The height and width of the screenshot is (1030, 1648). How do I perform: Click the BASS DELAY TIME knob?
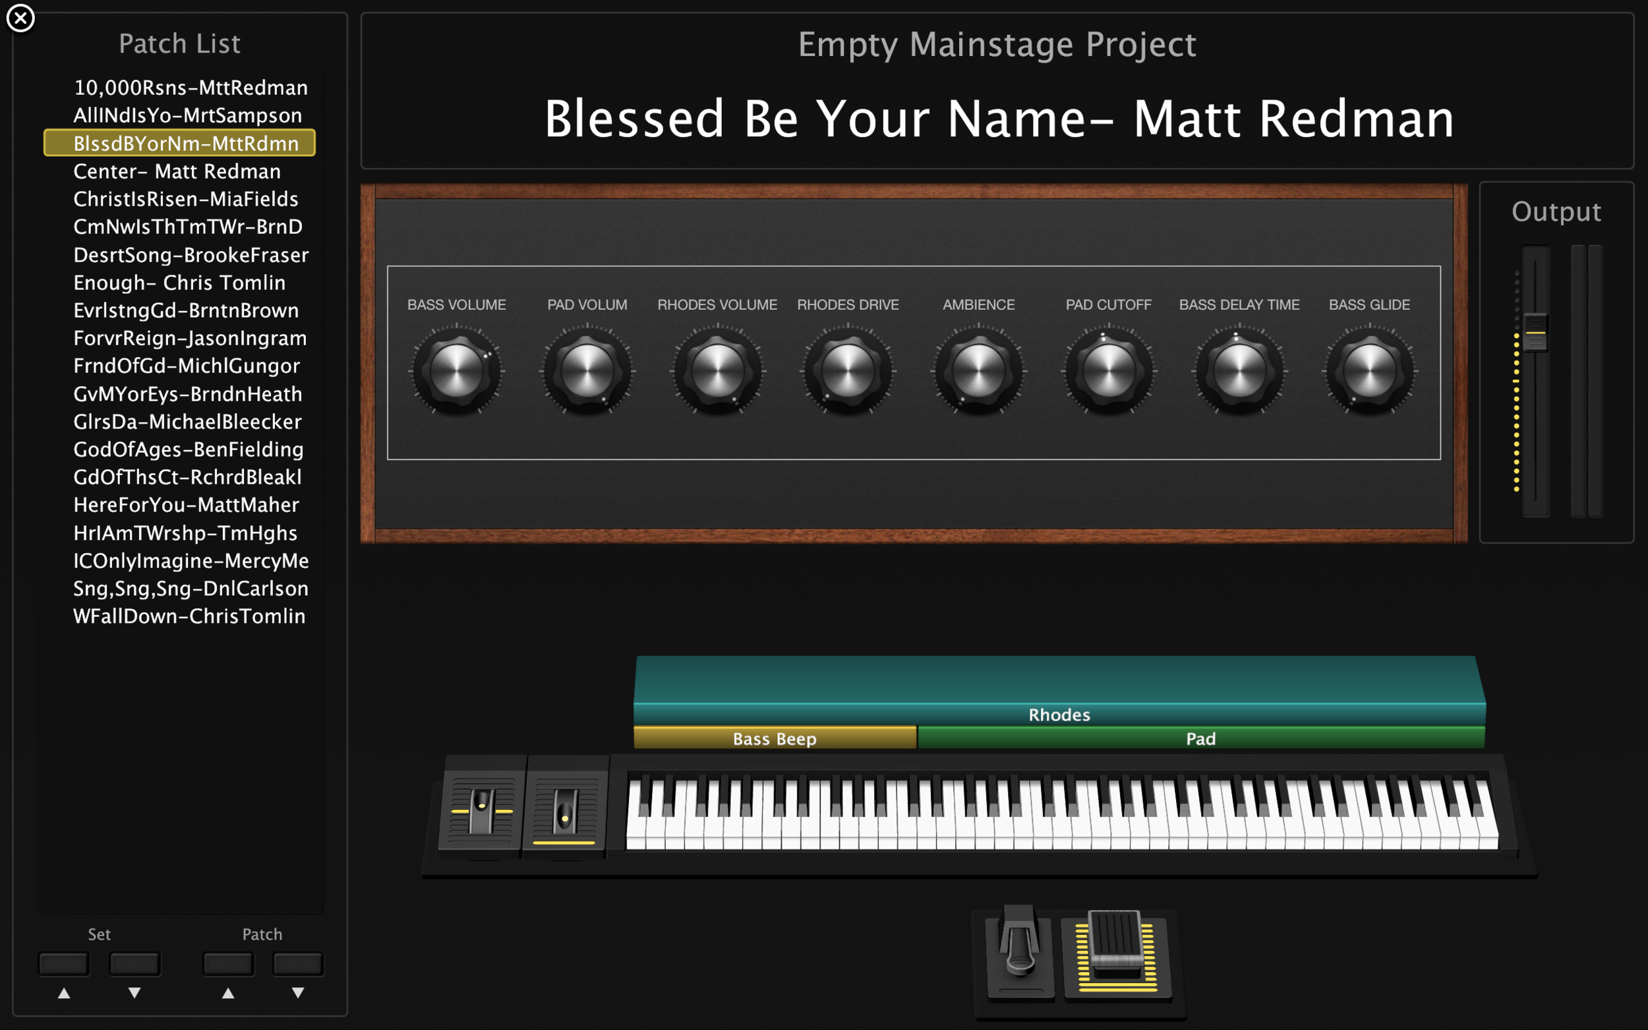pyautogui.click(x=1239, y=370)
